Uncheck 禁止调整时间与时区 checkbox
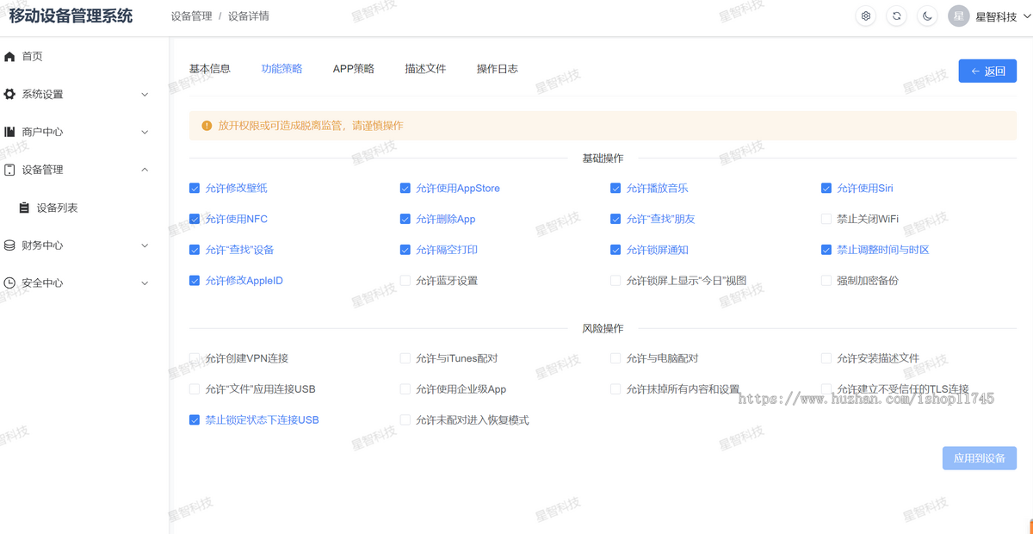Screen dimensions: 1033x534 (826, 250)
